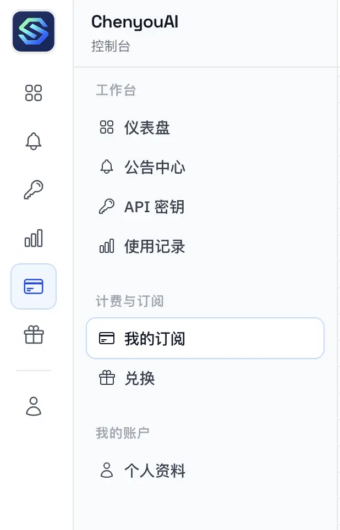Click the highlighted credit card rail icon

pos(34,286)
